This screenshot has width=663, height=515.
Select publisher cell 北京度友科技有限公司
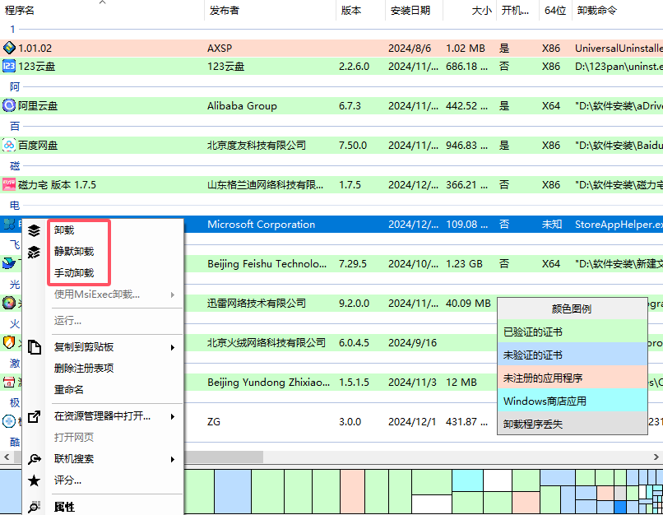[257, 145]
